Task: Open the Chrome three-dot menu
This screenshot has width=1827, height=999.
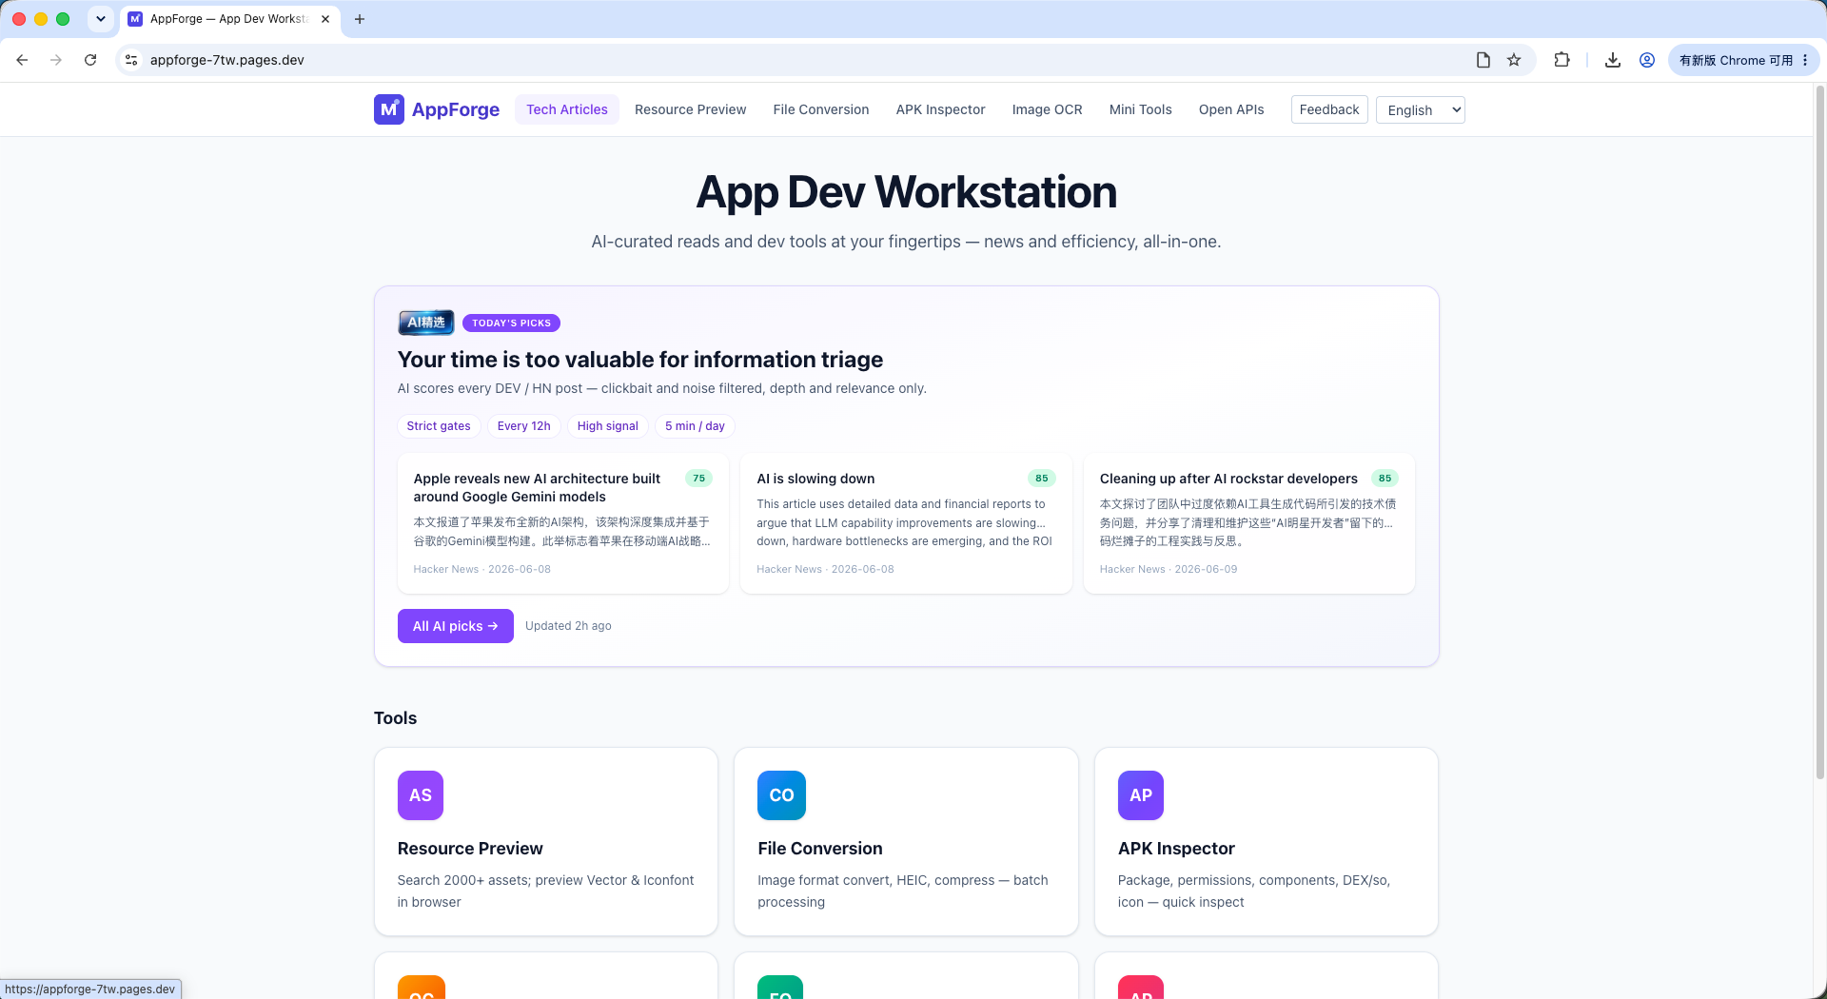Action: (1805, 60)
